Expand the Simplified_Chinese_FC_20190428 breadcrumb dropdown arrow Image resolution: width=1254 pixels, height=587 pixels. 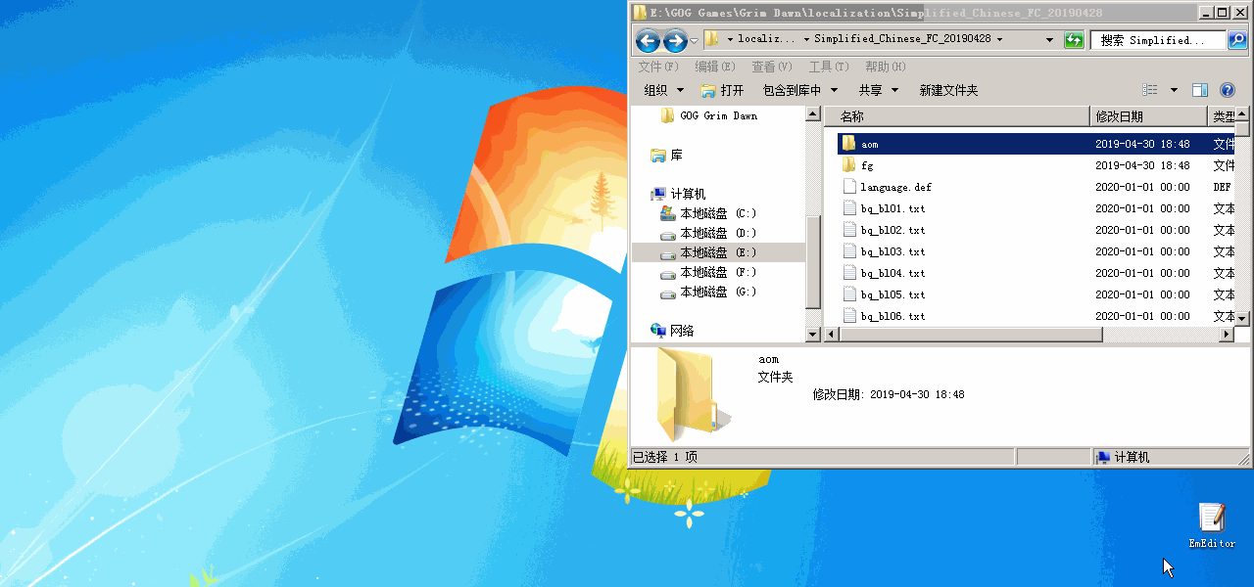(x=999, y=40)
